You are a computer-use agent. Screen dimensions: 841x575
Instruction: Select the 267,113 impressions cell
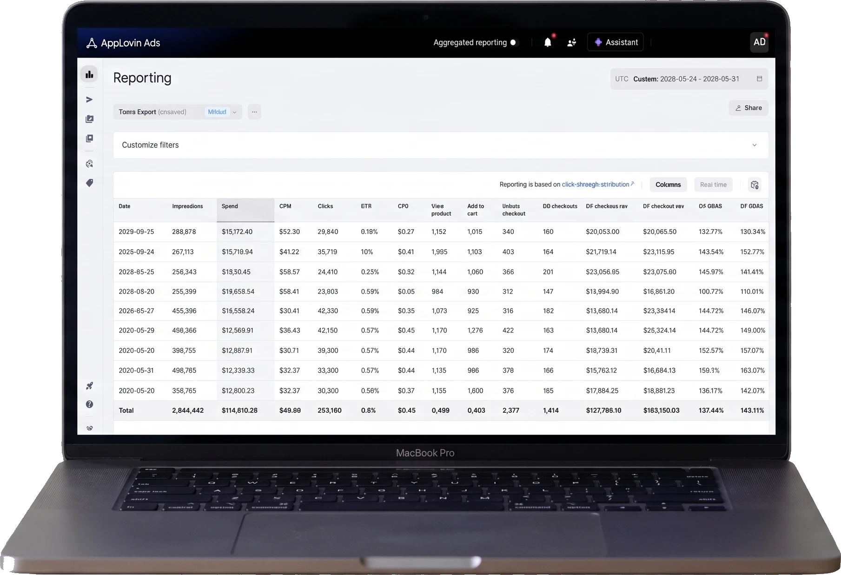point(183,252)
